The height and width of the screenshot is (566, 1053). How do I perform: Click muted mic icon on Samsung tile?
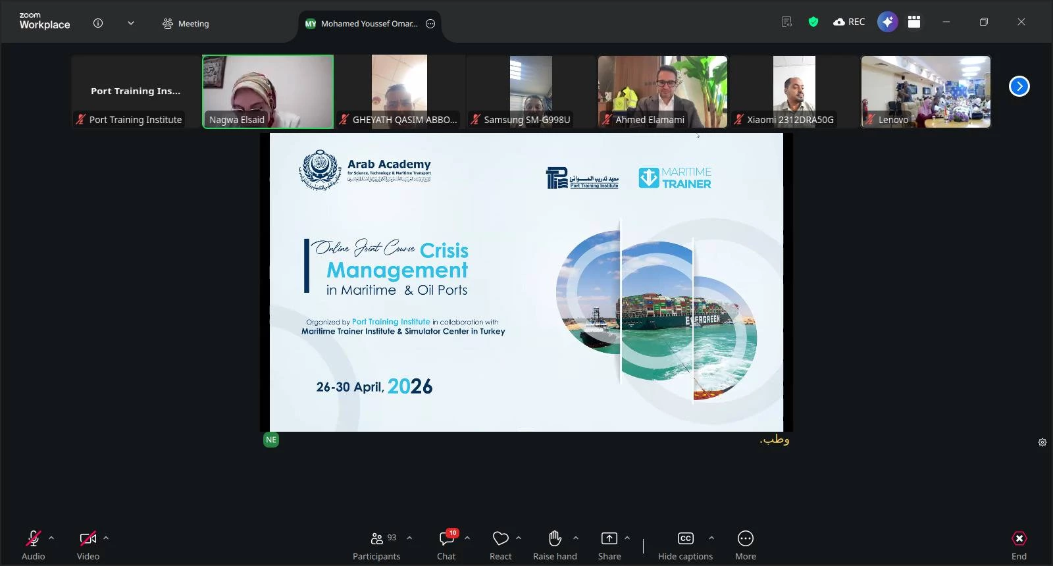pyautogui.click(x=475, y=119)
